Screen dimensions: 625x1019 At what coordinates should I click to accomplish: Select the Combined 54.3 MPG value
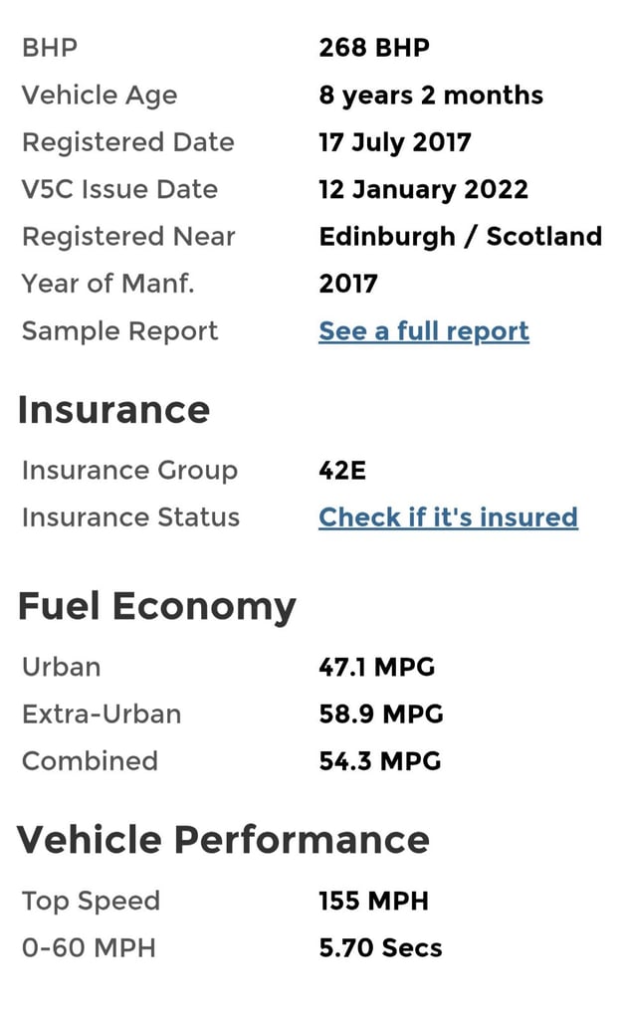click(x=380, y=761)
